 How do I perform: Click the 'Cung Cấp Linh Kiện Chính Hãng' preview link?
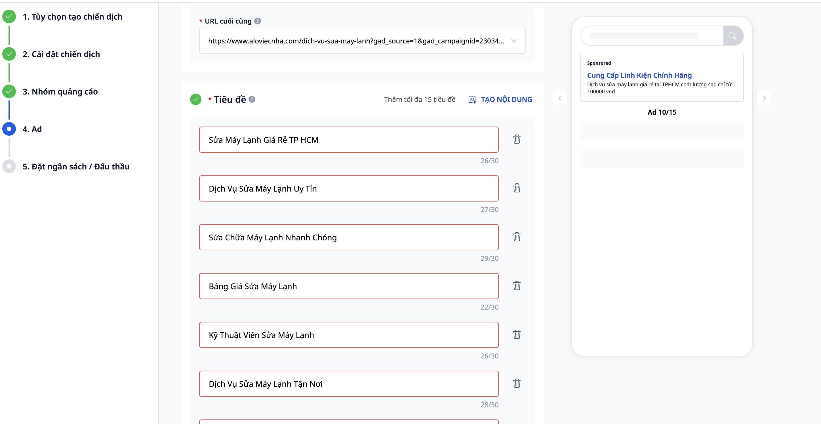tap(639, 75)
